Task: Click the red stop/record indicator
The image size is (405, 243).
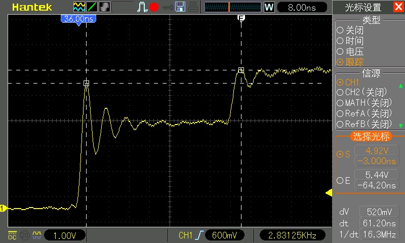Action: point(154,7)
